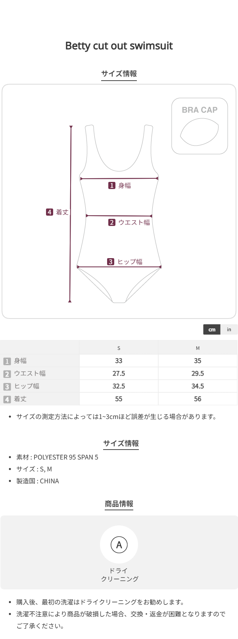238x639 pixels.
Task: Click number 2 waist badge on diagram
Action: [112, 222]
